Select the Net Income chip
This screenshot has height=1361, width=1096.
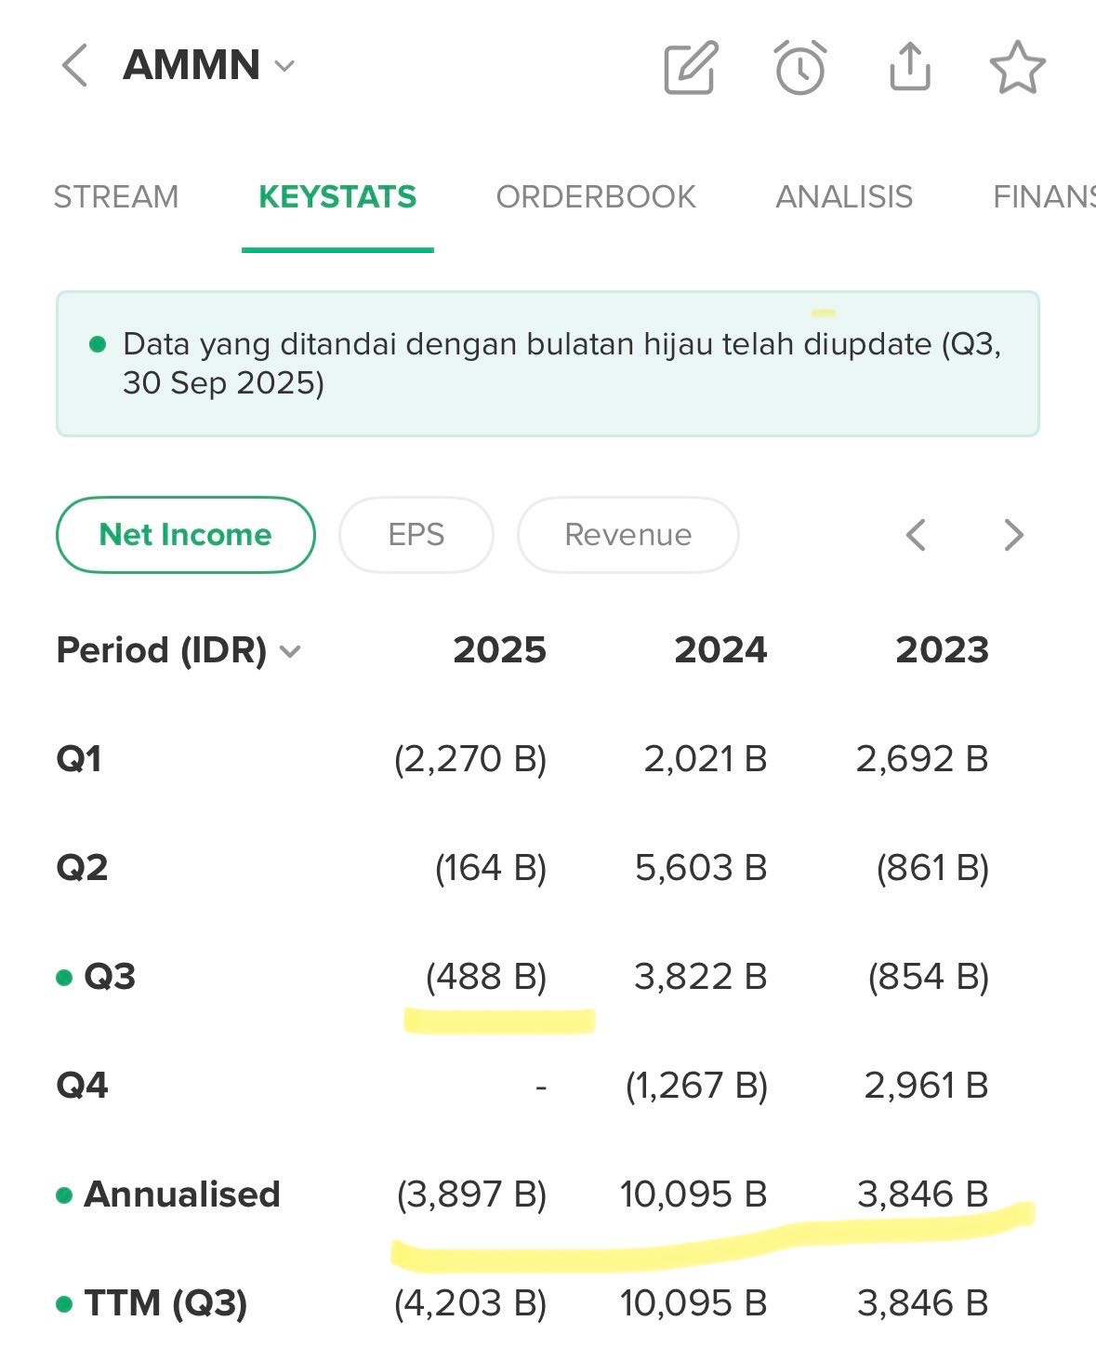pyautogui.click(x=186, y=535)
